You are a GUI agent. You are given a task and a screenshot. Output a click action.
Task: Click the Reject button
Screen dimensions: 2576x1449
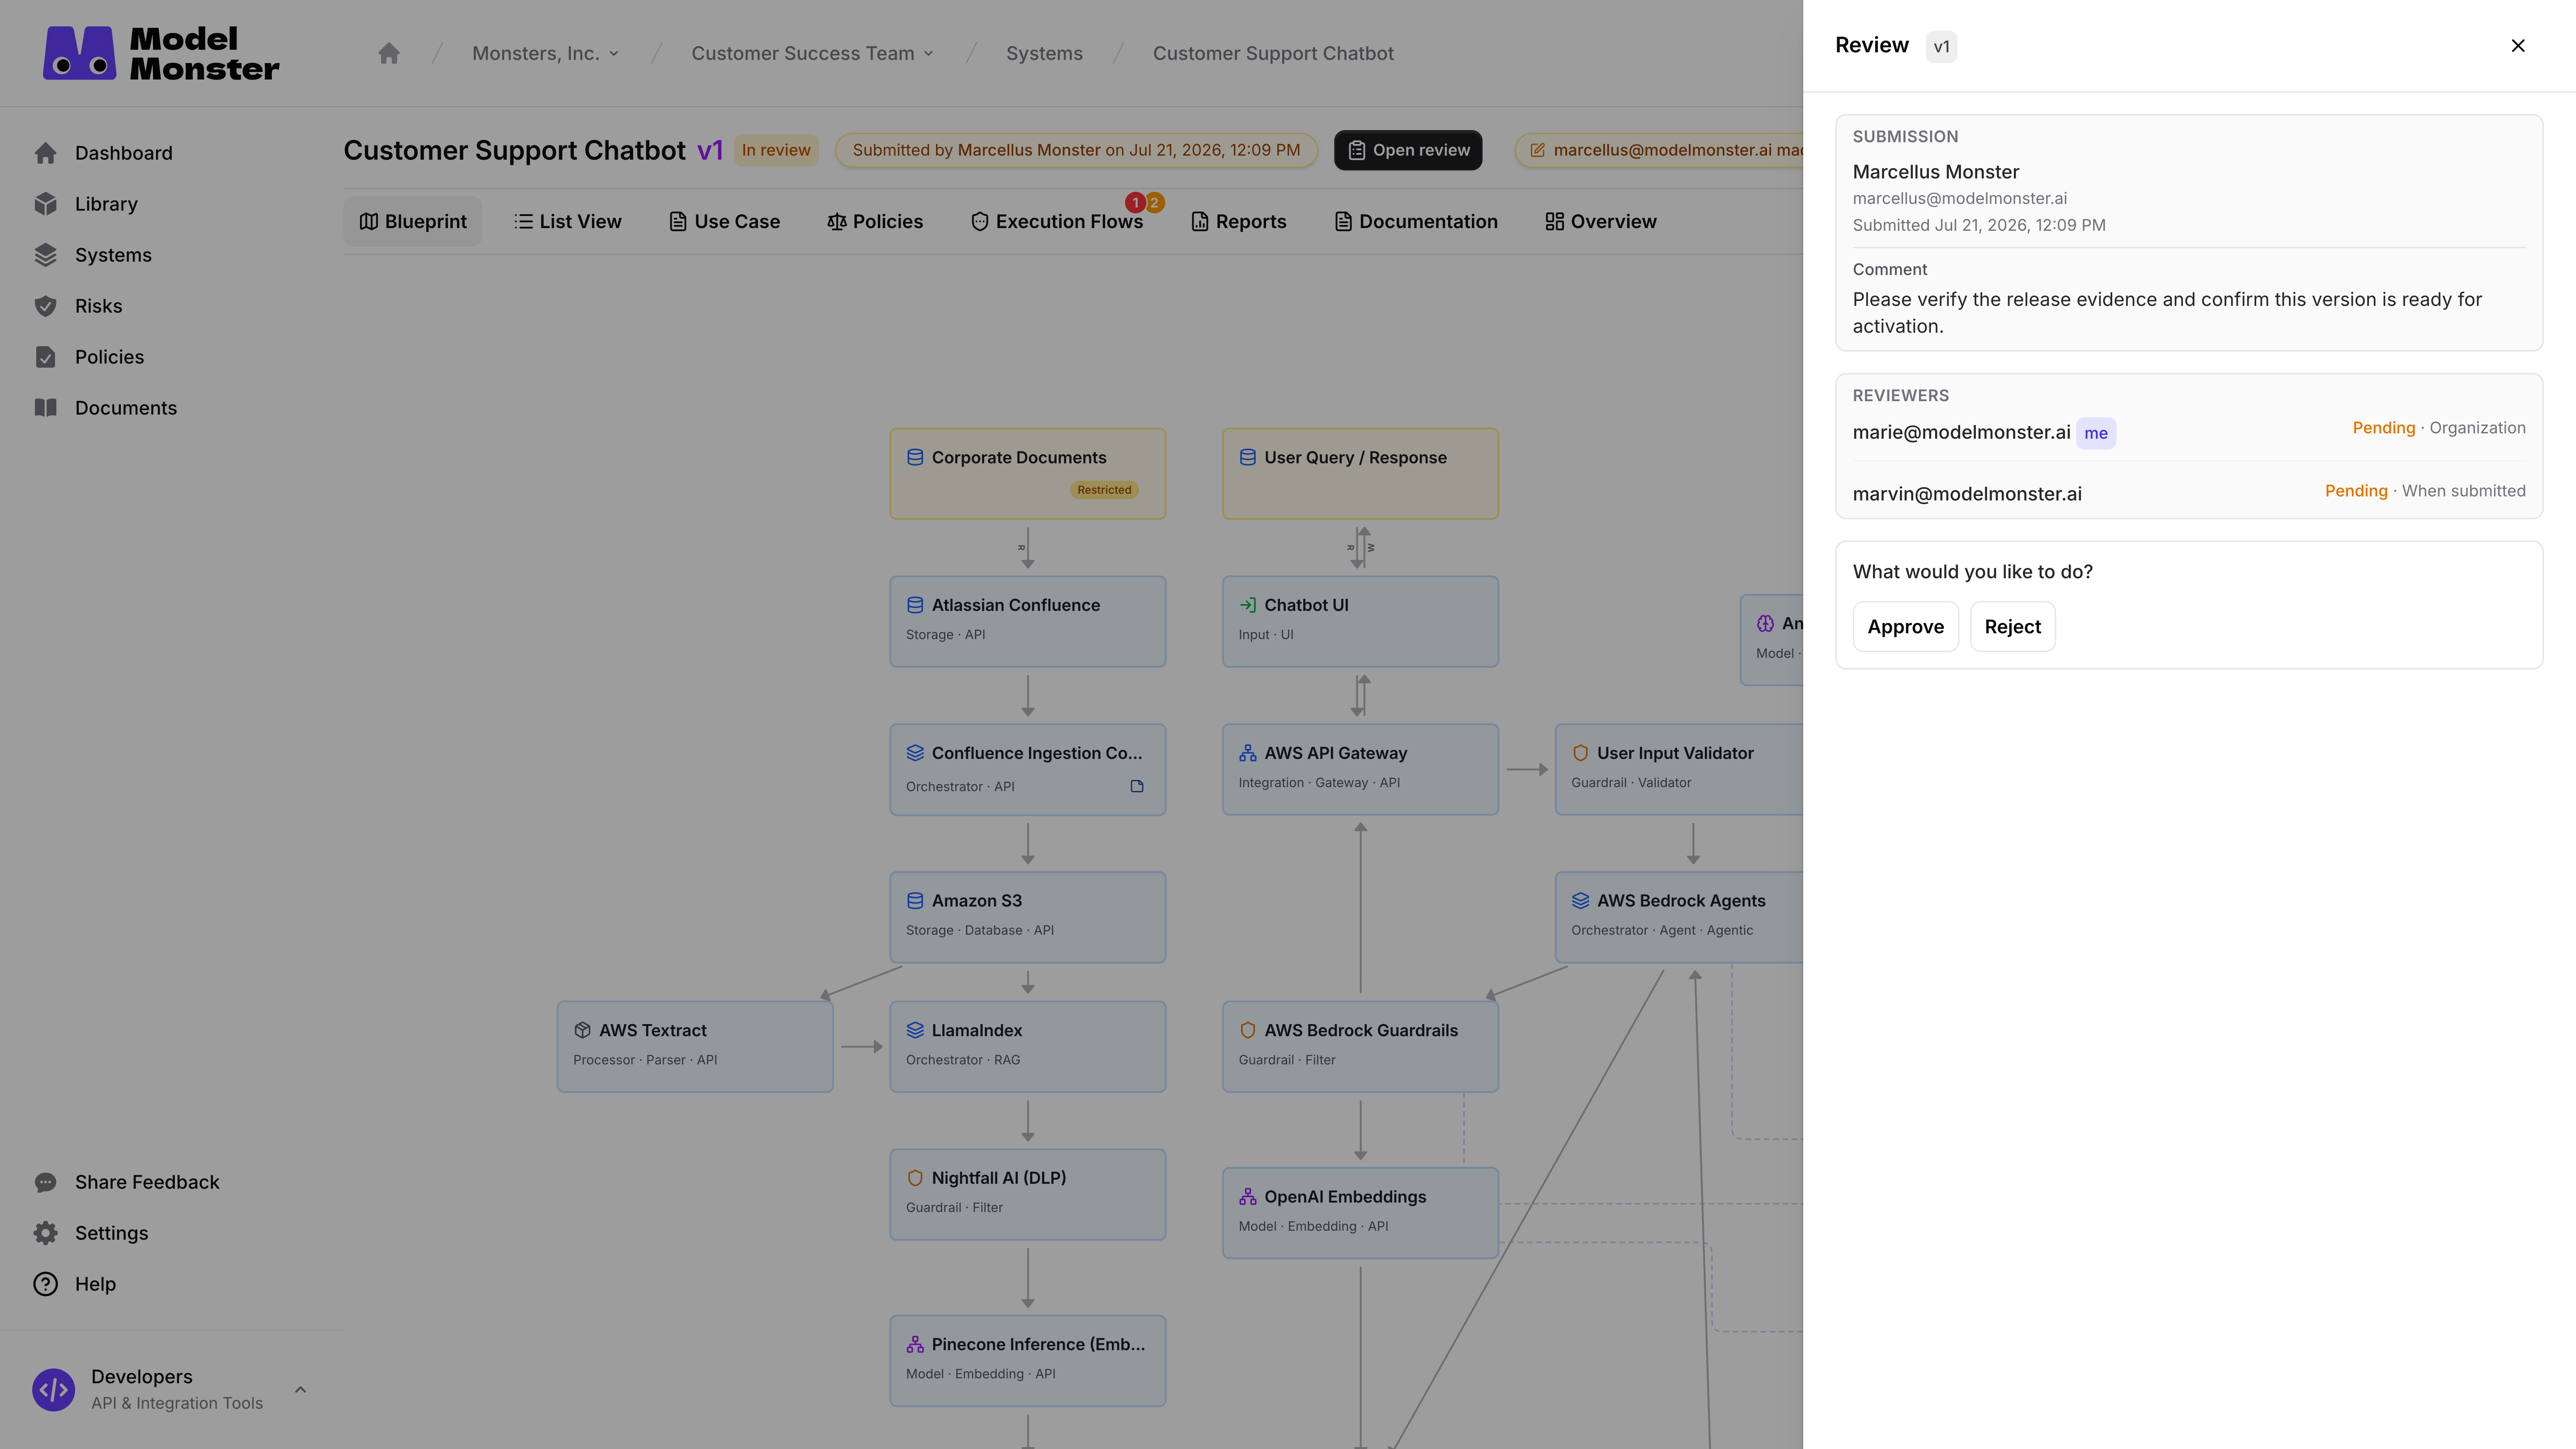tap(2012, 627)
